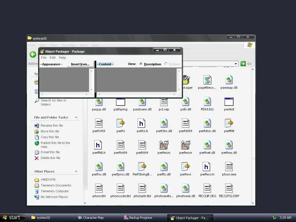
Task: Click the Start button
Action: tap(12, 218)
